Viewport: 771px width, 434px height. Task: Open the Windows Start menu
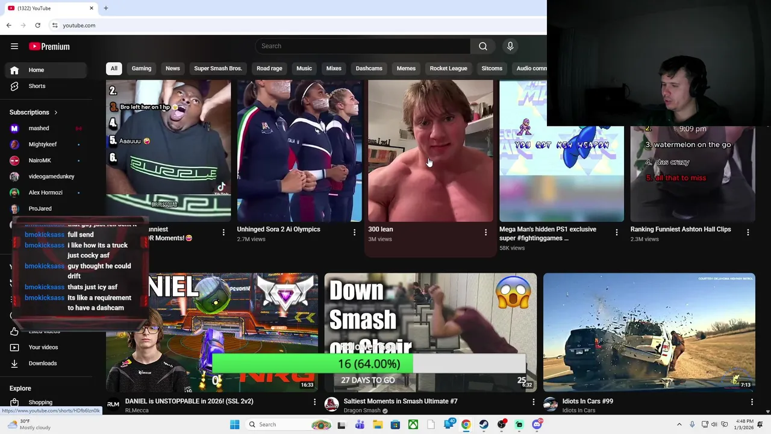tap(234, 424)
